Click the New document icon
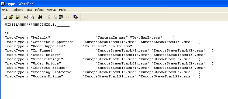 coord(5,17)
